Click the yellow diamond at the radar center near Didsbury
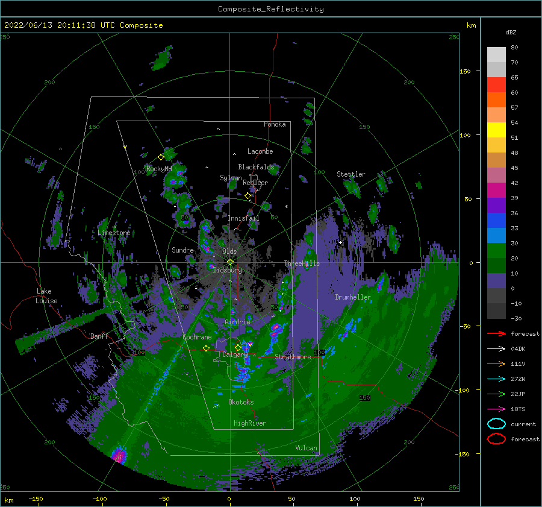Viewport: 542px width, 507px height. [x=230, y=262]
